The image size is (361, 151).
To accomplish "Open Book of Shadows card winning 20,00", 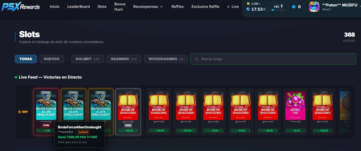I will click(213, 112).
